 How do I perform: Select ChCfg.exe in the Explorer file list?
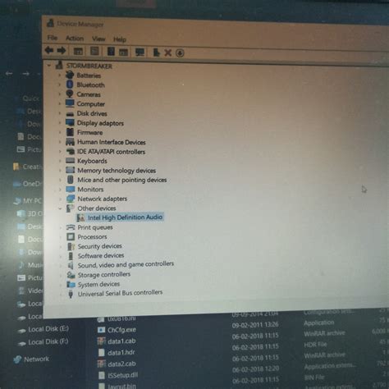[121, 330]
